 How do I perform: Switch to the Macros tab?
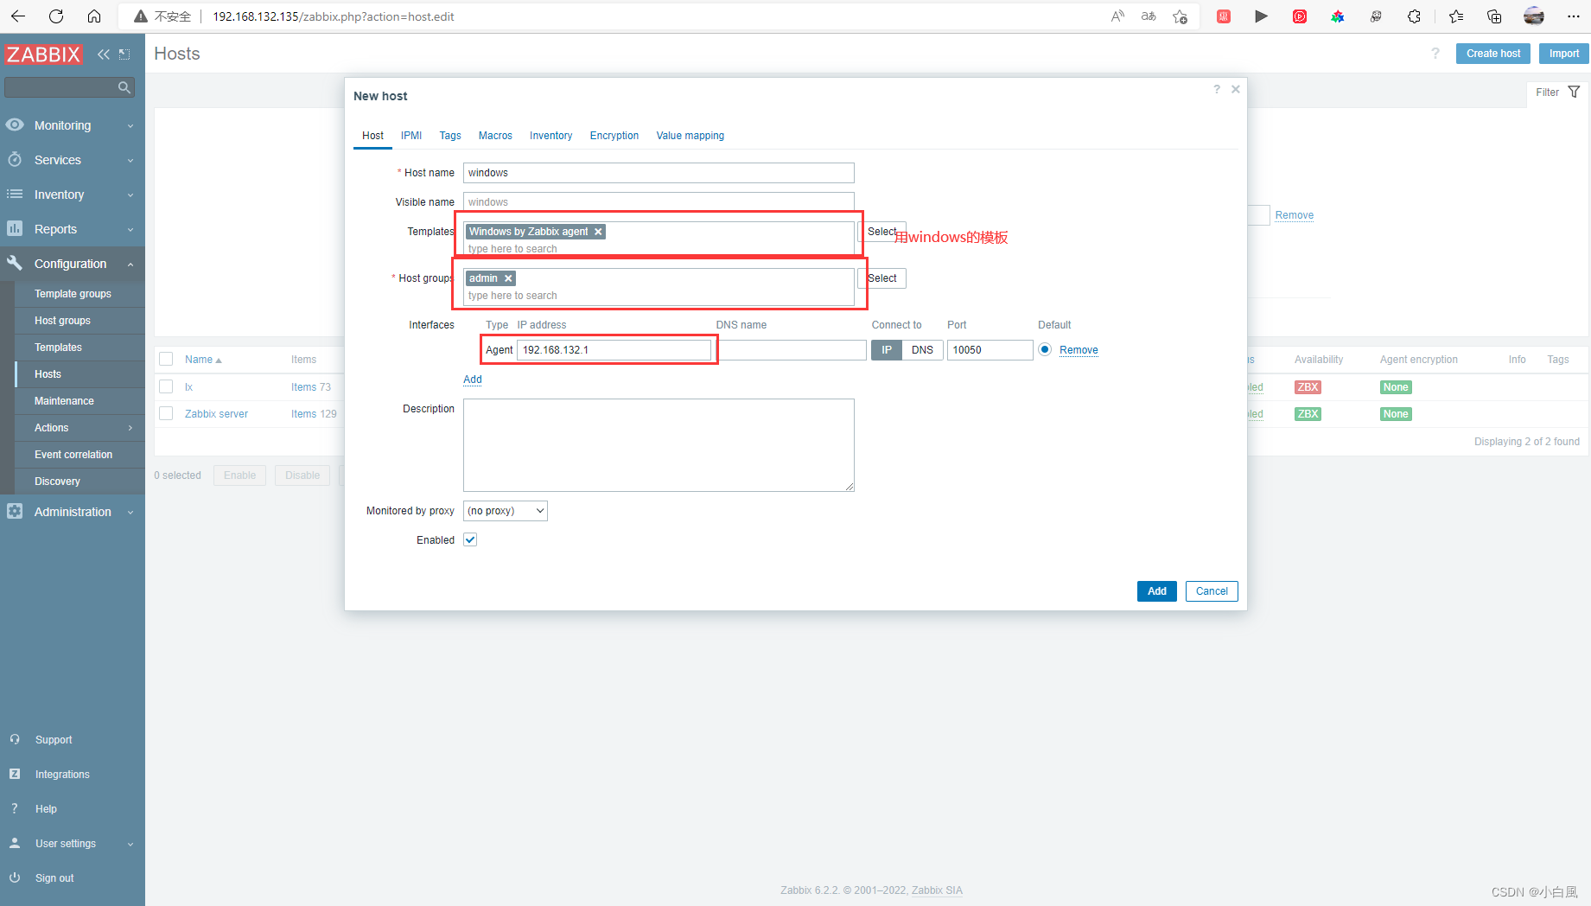point(495,136)
